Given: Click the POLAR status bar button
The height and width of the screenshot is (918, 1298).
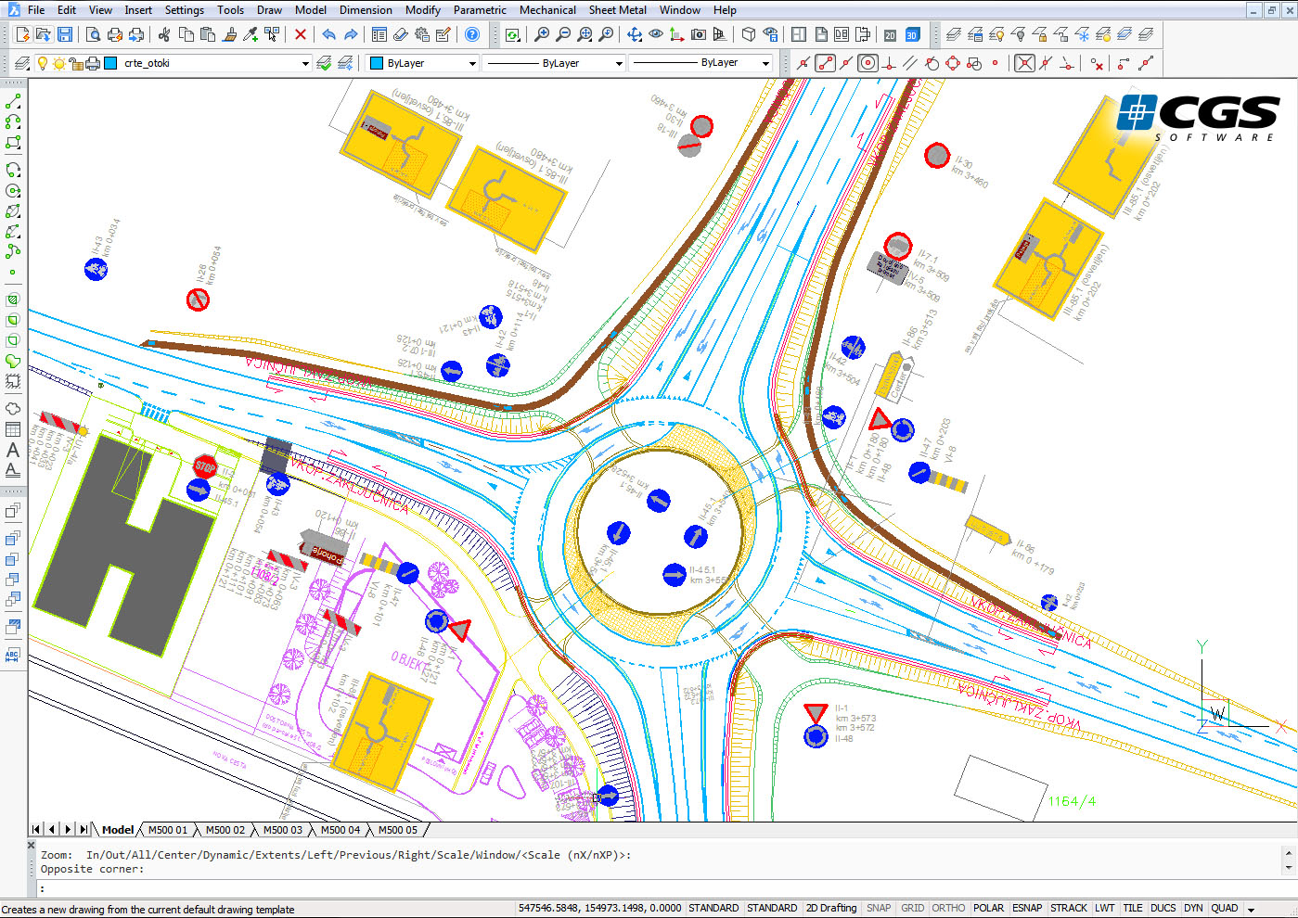Looking at the screenshot, I should (988, 909).
